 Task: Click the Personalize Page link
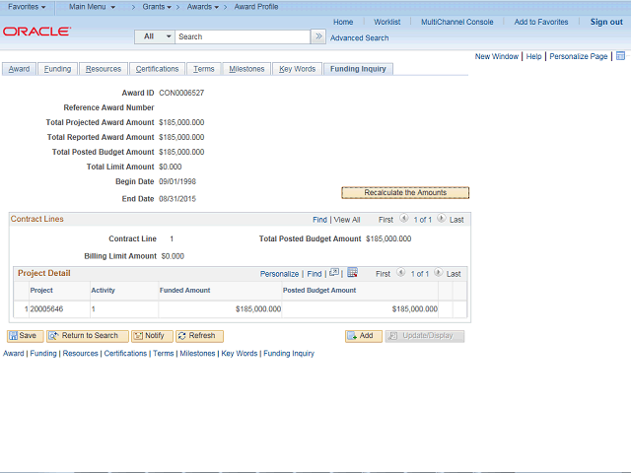(579, 56)
